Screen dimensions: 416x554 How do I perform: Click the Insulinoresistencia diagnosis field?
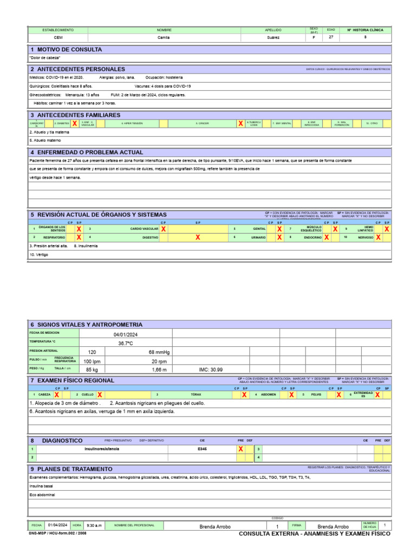coord(102,449)
